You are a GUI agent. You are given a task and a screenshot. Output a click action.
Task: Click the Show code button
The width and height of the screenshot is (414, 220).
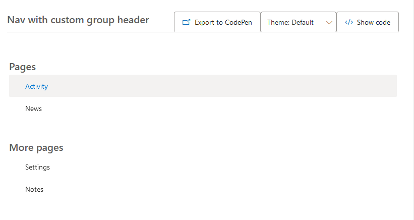click(x=368, y=22)
